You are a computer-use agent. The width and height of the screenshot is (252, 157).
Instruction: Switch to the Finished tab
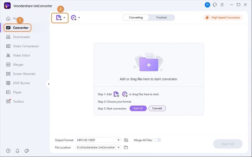click(x=161, y=18)
